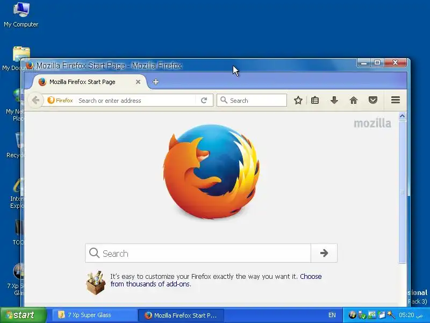Click the Firefox back arrow button
The image size is (430, 323).
[x=35, y=100]
